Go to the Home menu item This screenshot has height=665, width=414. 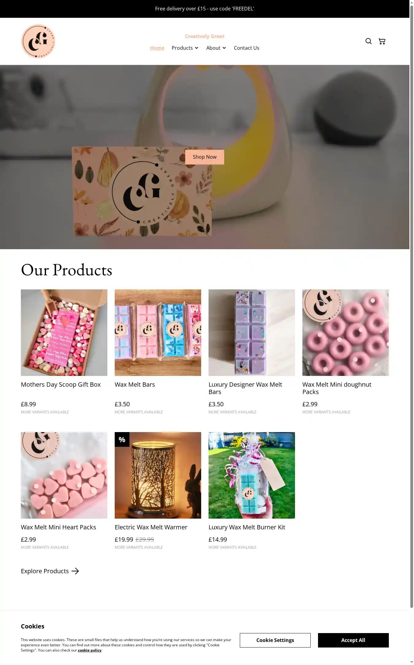[157, 48]
